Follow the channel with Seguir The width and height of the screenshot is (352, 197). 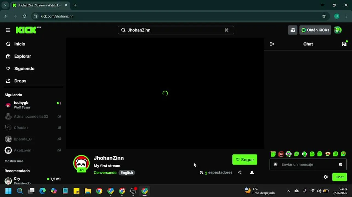[x=245, y=160]
